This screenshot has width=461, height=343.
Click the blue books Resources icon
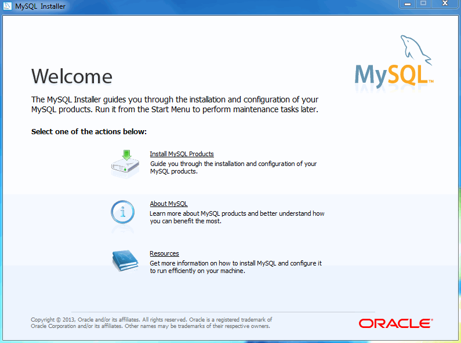pyautogui.click(x=125, y=260)
